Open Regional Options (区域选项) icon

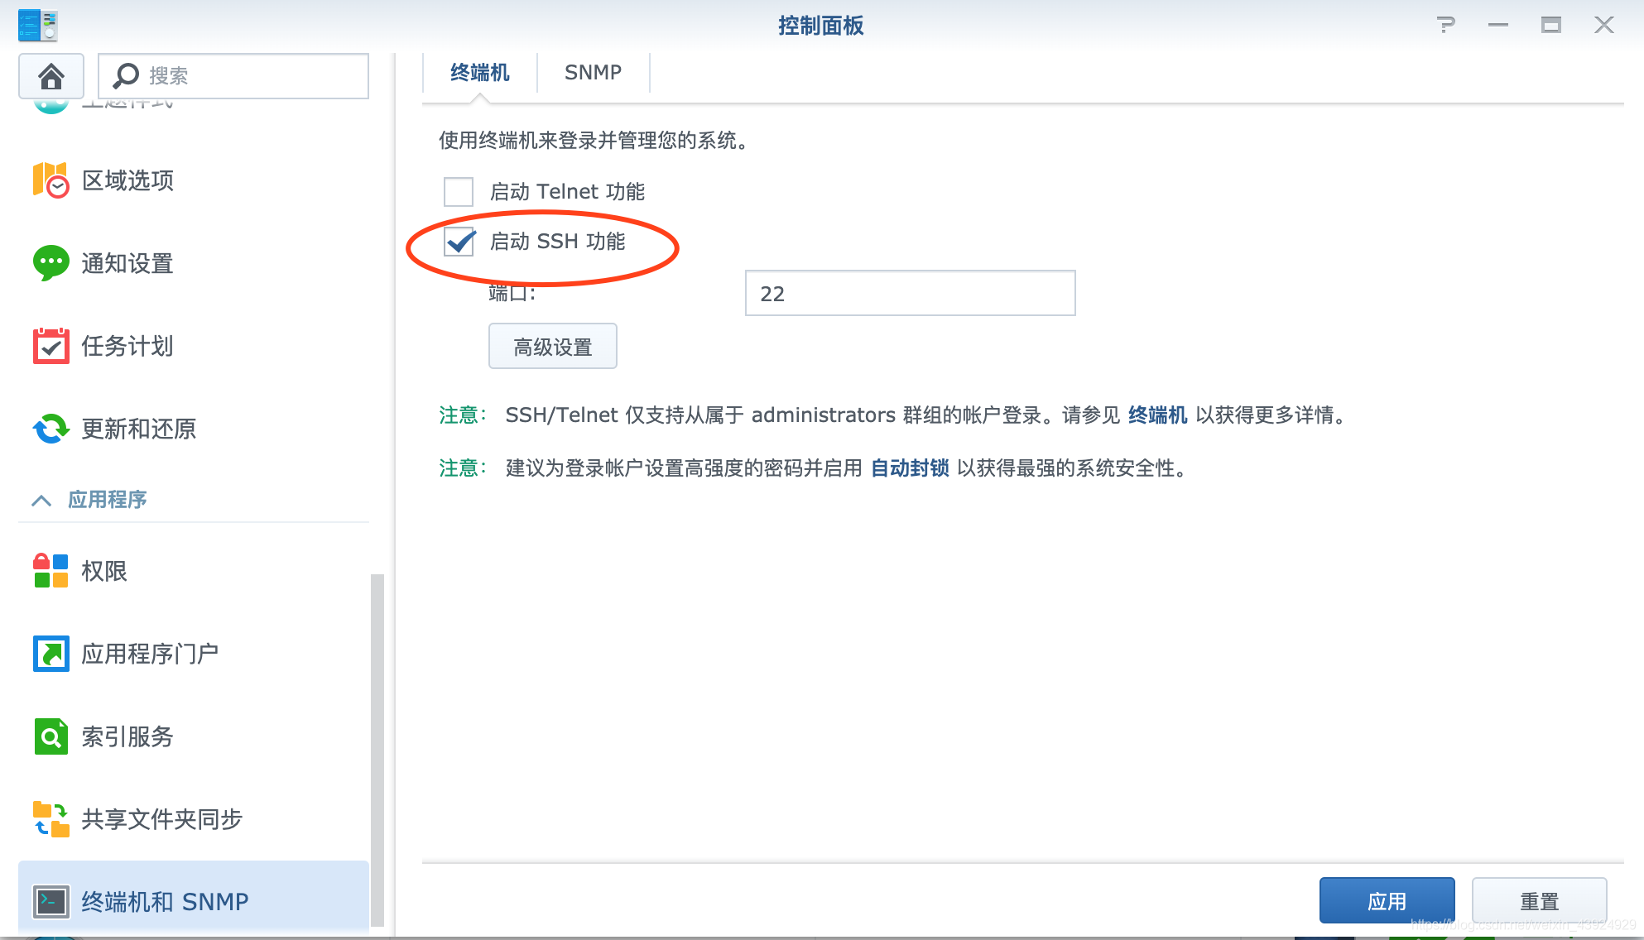(50, 180)
